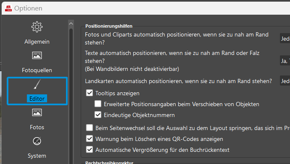290x164 pixels.
Task: Select the System gauge icon
Action: click(x=37, y=141)
